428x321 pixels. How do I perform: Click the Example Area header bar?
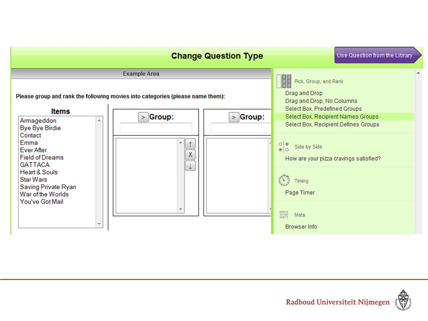click(x=141, y=74)
